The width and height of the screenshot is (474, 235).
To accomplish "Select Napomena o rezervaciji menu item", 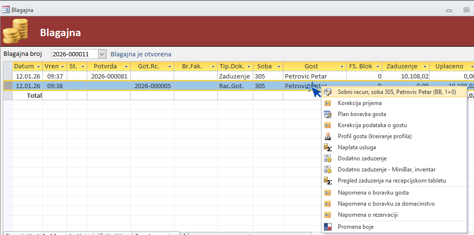I will [368, 215].
